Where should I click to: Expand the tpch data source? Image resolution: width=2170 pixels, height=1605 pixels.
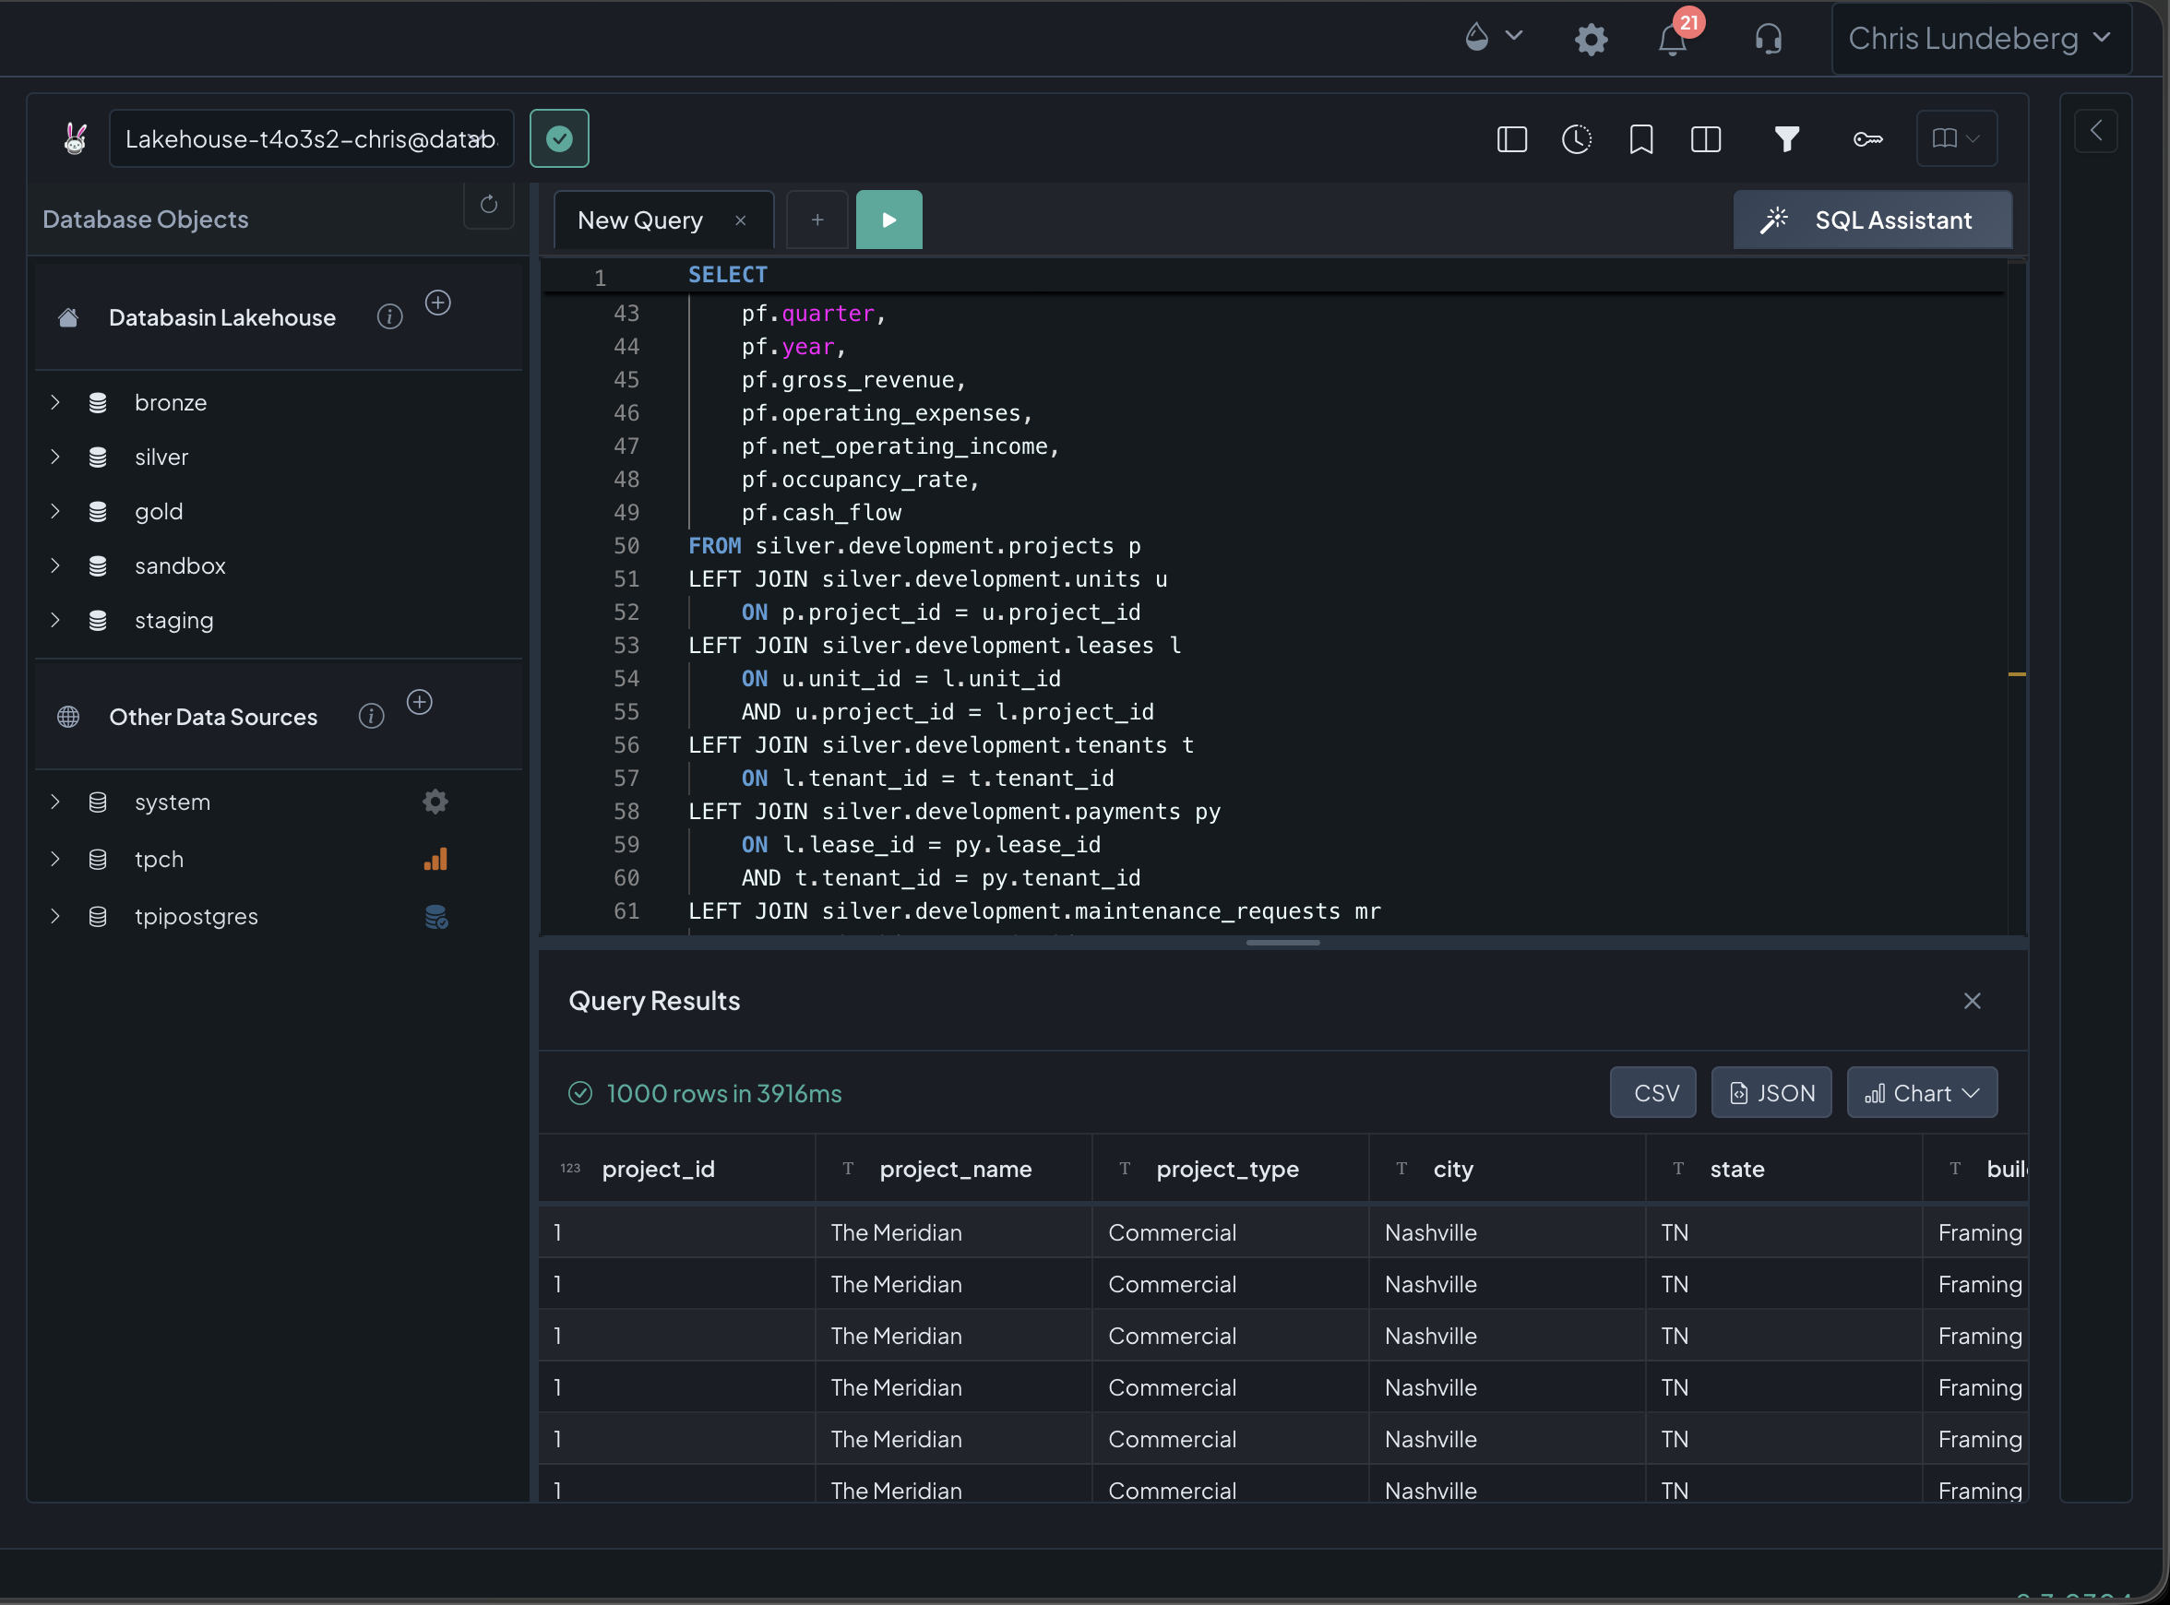tap(55, 859)
